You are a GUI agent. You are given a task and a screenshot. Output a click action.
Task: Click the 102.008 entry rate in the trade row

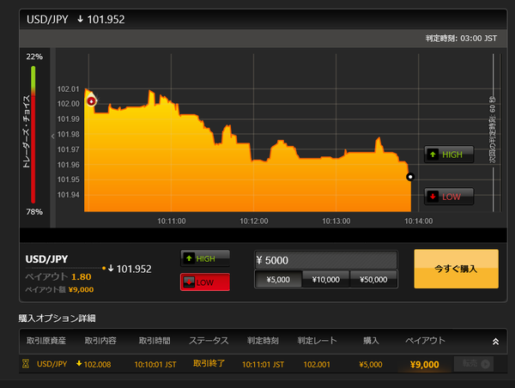point(97,364)
